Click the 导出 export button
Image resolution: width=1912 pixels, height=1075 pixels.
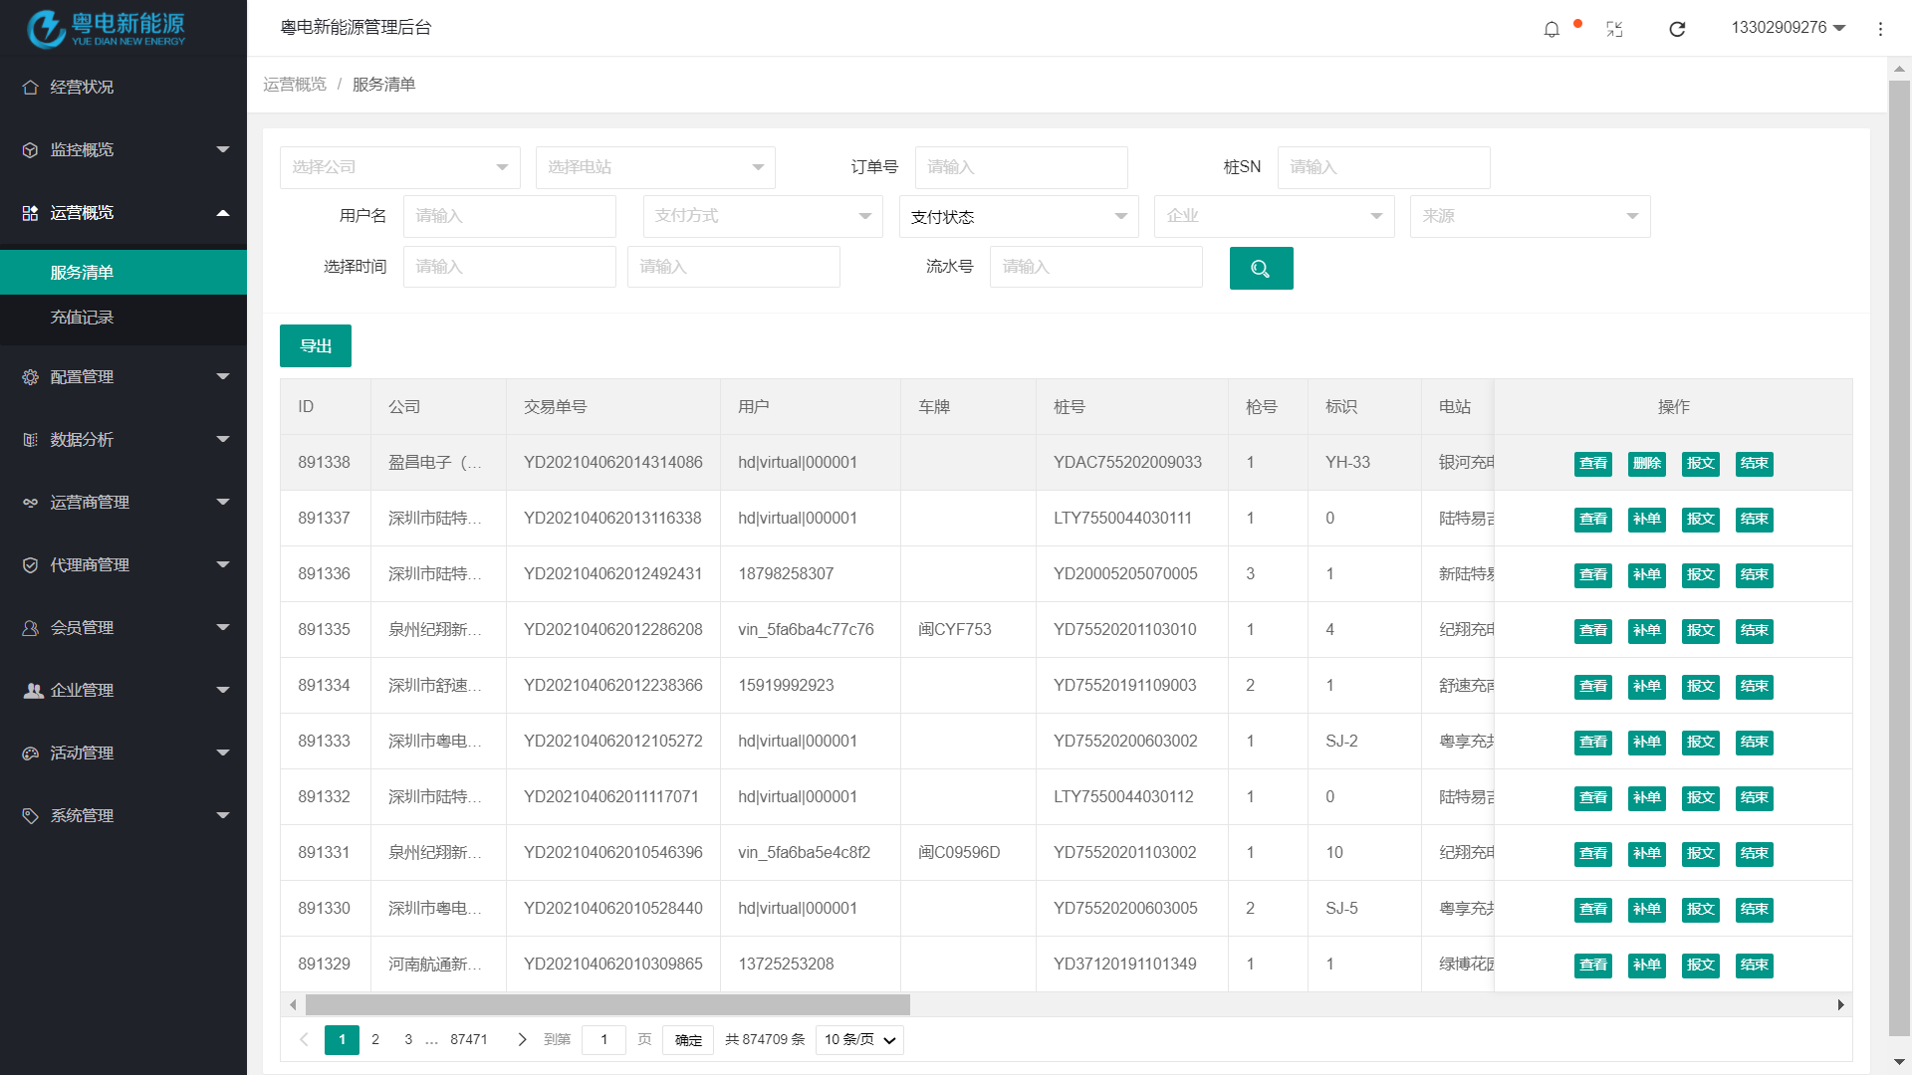[315, 346]
